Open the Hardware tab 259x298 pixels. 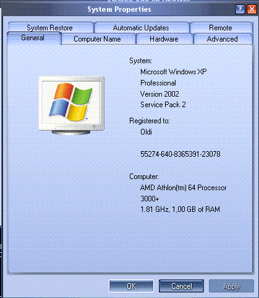coord(164,39)
